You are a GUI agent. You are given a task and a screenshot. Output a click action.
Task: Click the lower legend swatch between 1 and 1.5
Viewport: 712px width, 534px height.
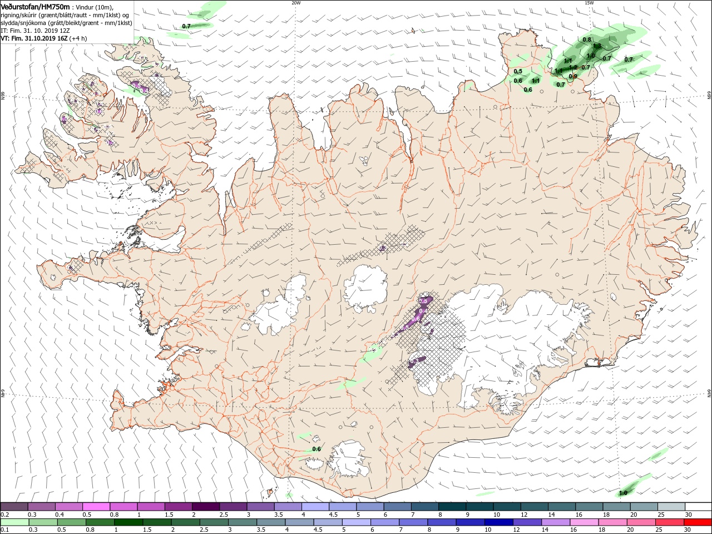coord(128,522)
